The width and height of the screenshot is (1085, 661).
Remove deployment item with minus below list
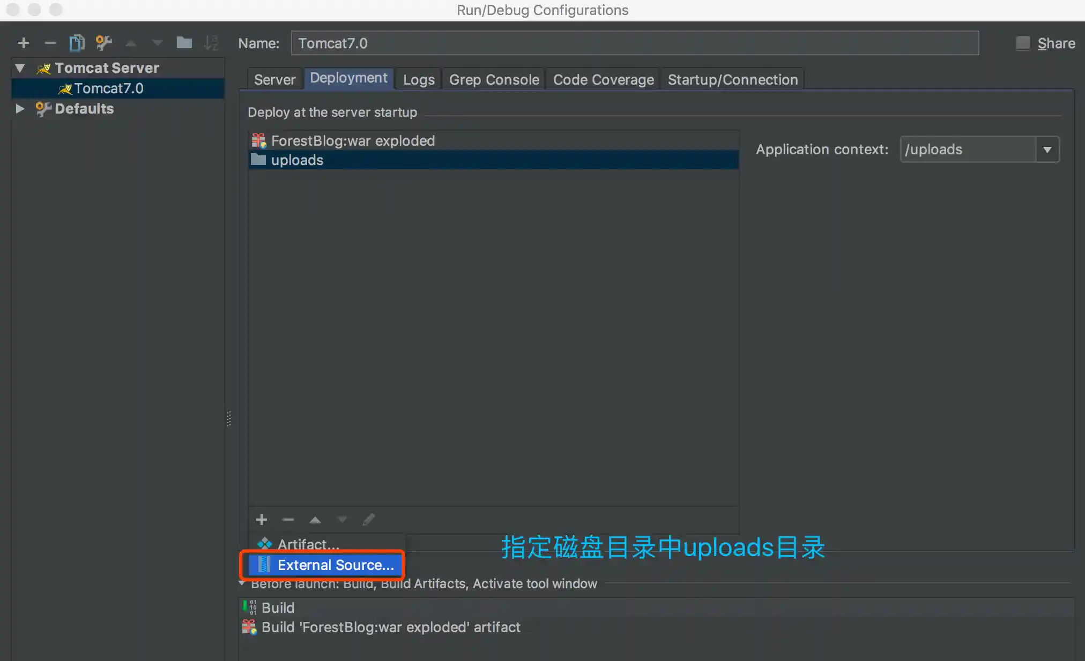click(x=288, y=520)
